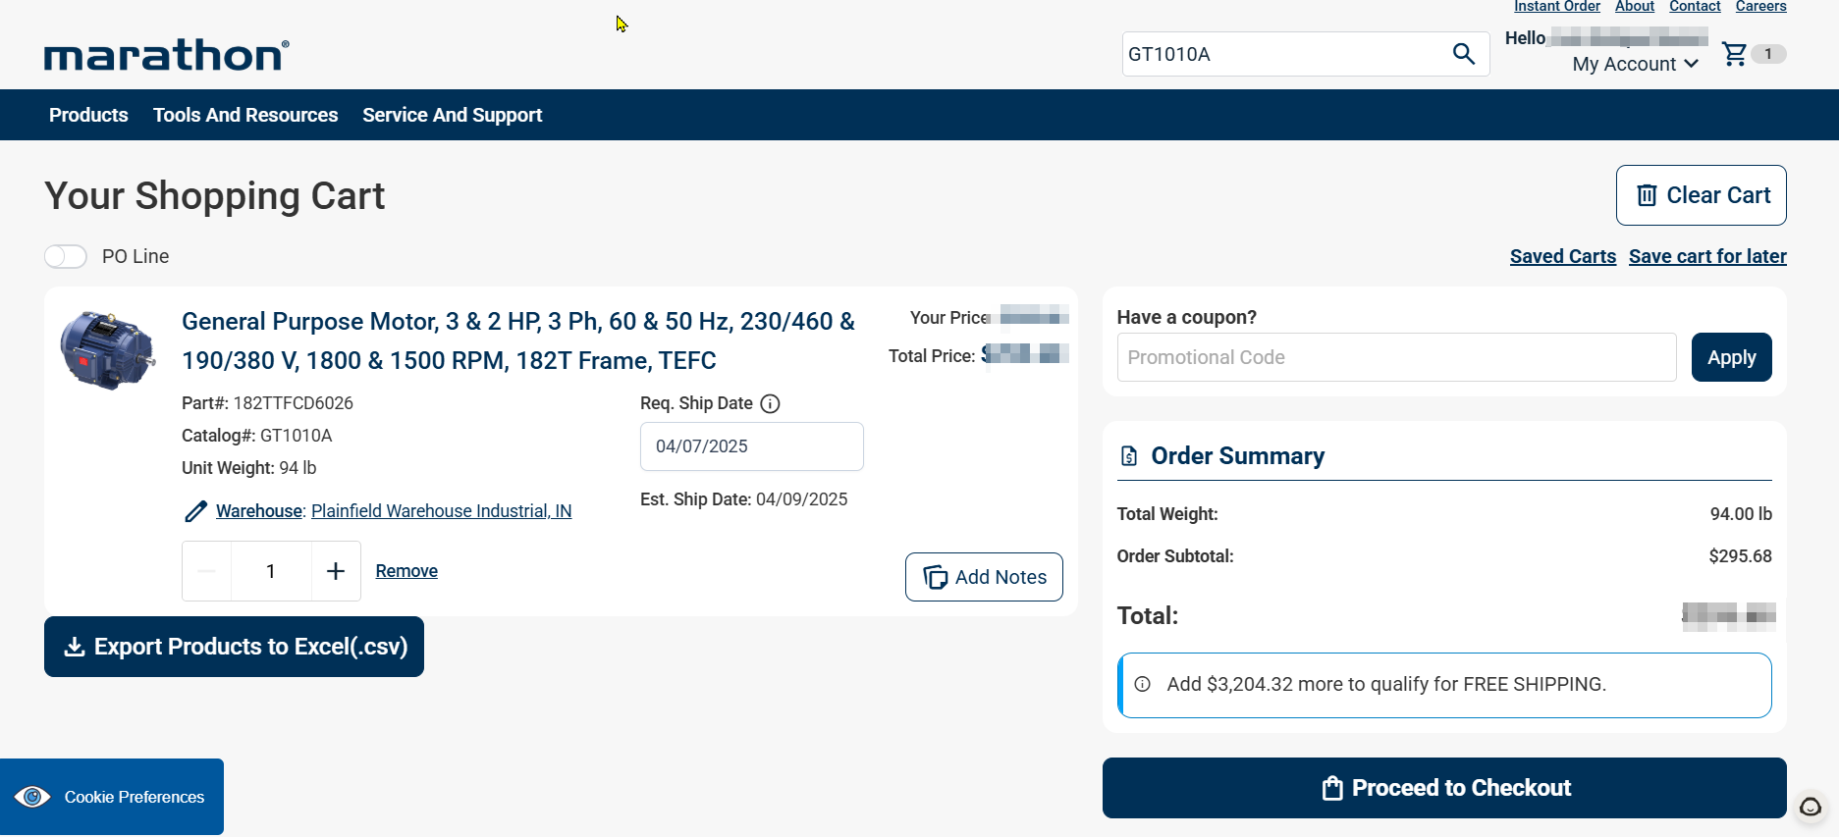Image resolution: width=1839 pixels, height=837 pixels.
Task: Expand the My Account dropdown
Action: click(x=1635, y=64)
